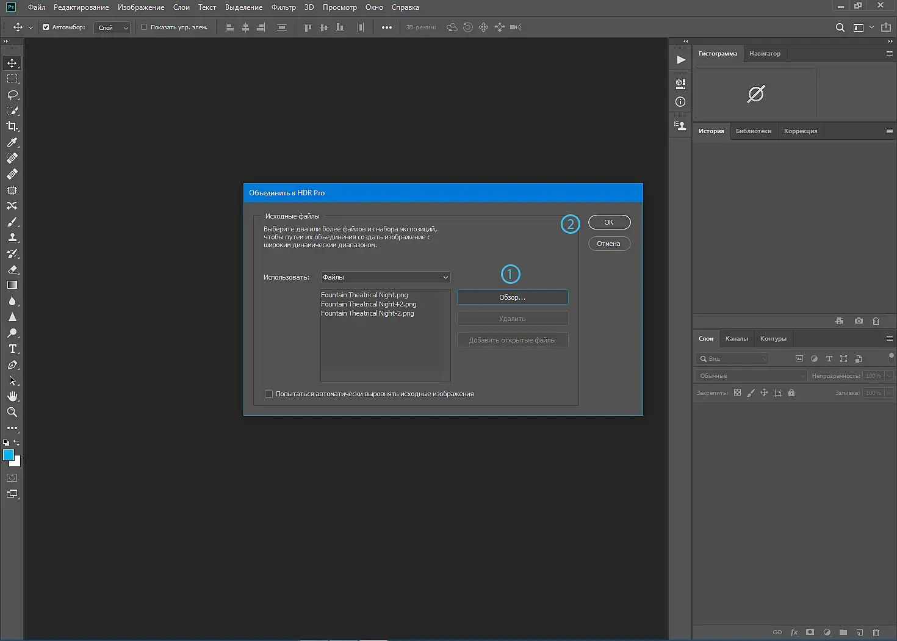The height and width of the screenshot is (641, 897).
Task: Select the Zoom tool in toolbar
Action: point(12,412)
